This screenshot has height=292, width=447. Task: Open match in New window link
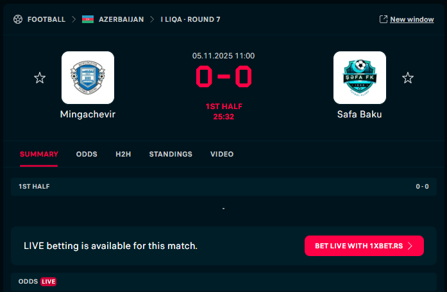point(412,19)
